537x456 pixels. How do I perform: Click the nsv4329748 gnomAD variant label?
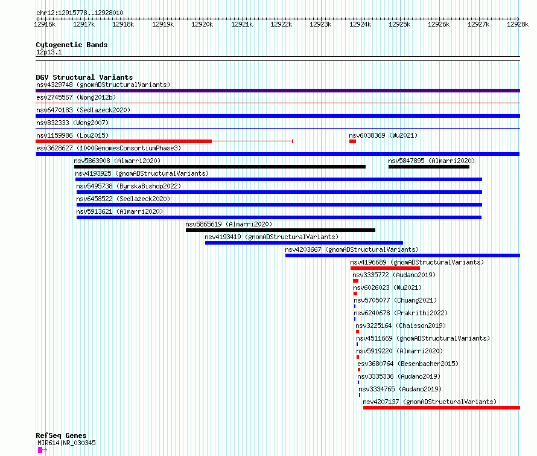pyautogui.click(x=103, y=85)
